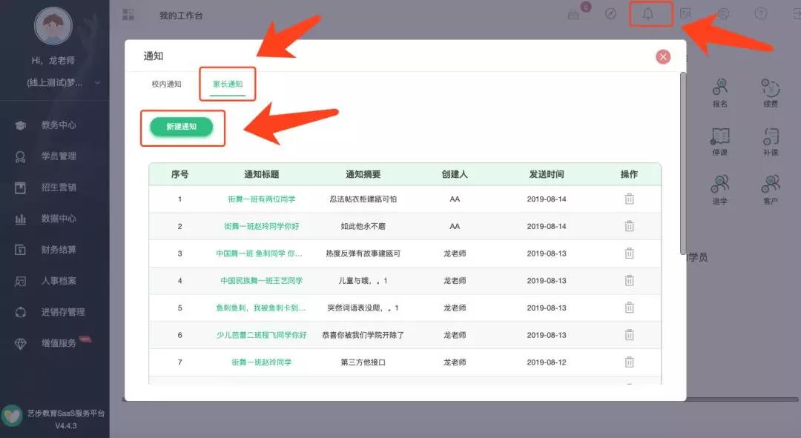Viewport: 801px width, 438px height.
Task: Delete first notification using its trash icon
Action: pos(630,199)
